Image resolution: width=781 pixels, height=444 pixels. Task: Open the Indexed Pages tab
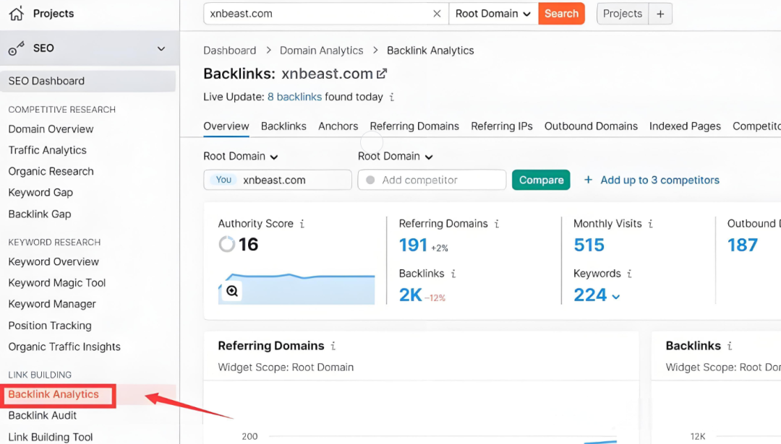coord(685,126)
